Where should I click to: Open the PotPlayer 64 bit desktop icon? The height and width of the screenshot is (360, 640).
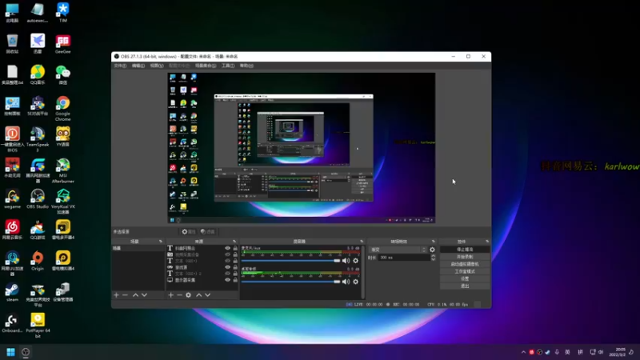[38, 326]
